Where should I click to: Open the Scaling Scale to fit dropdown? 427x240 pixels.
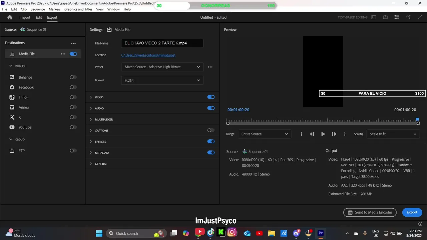393,134
